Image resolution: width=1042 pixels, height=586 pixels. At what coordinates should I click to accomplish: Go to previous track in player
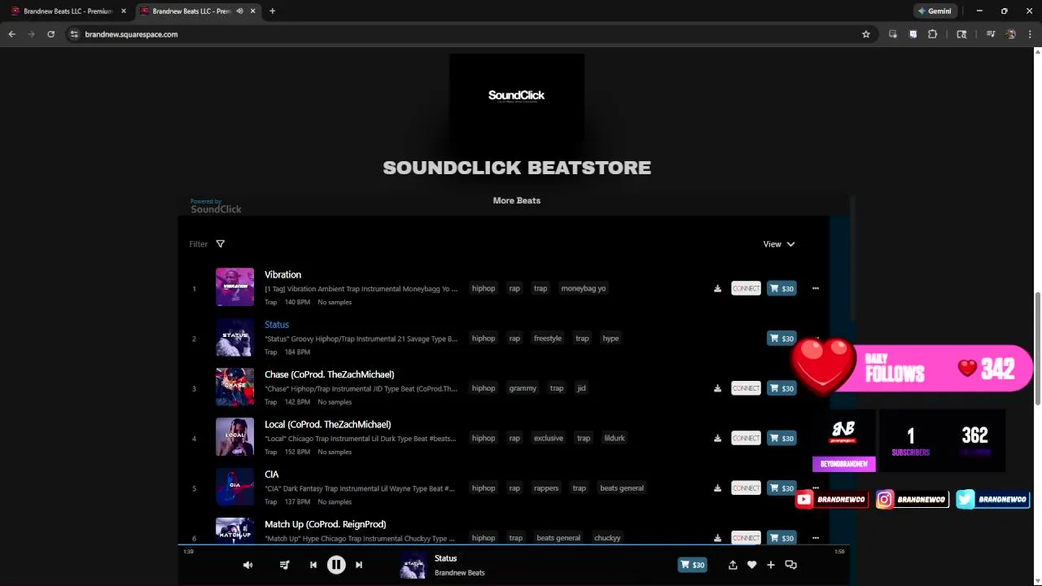(313, 565)
